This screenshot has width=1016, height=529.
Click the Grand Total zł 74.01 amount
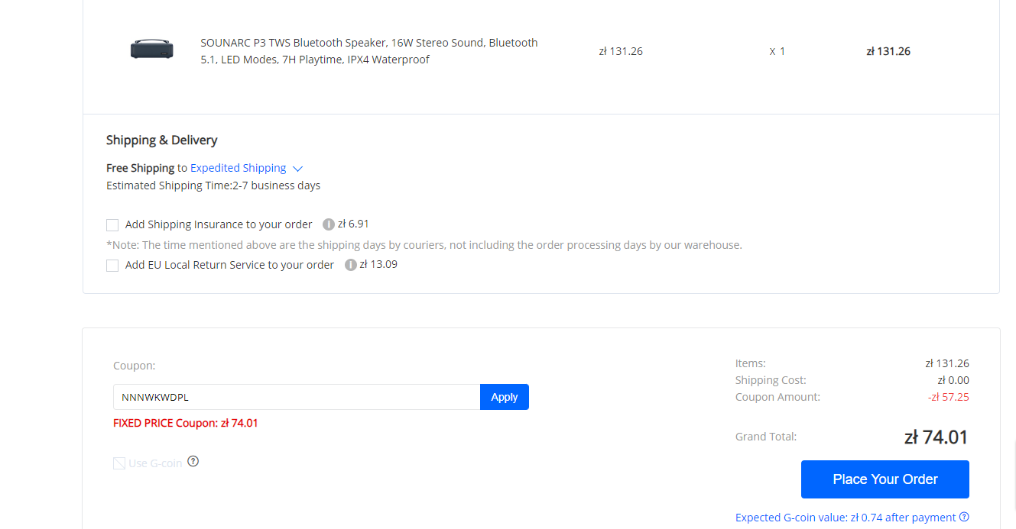[x=936, y=437]
